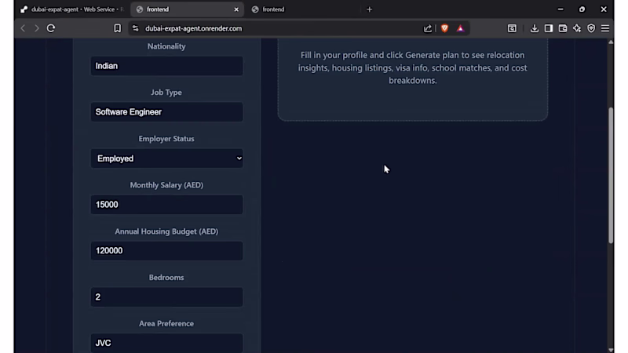This screenshot has width=628, height=353.
Task: Click the Monthly Salary (AED) label
Action: (x=166, y=185)
